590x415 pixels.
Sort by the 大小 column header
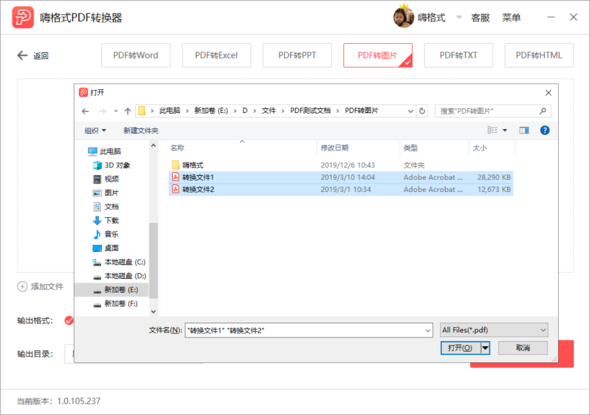(492, 148)
